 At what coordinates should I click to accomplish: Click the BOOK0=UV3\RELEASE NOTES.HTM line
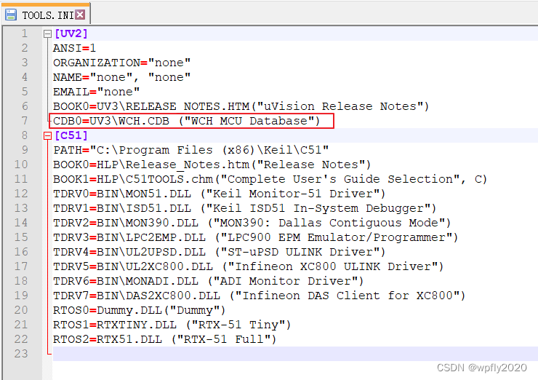[241, 106]
